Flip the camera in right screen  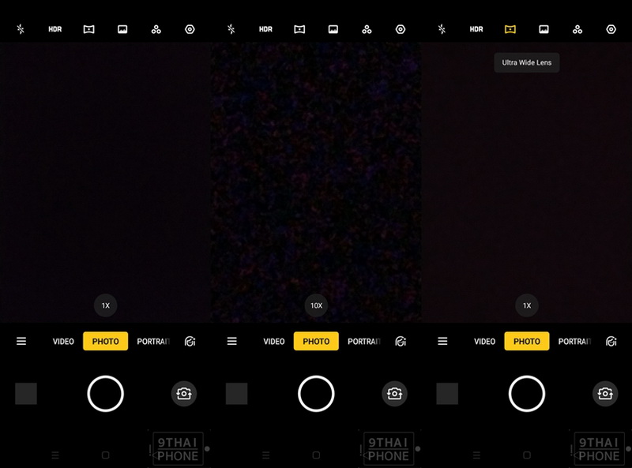point(605,394)
